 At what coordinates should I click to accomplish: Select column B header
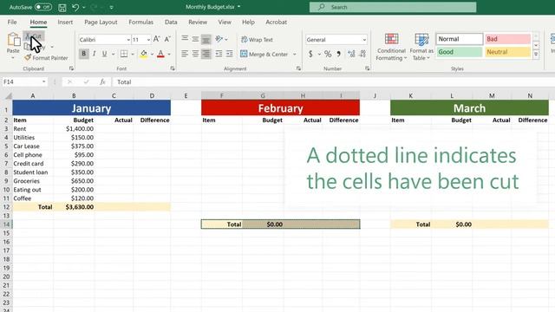coord(74,95)
